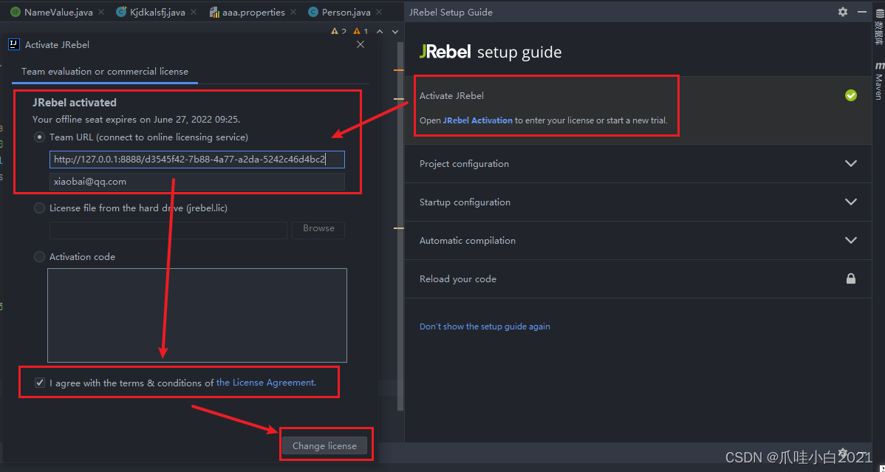Click the Reload your code lock icon

850,278
